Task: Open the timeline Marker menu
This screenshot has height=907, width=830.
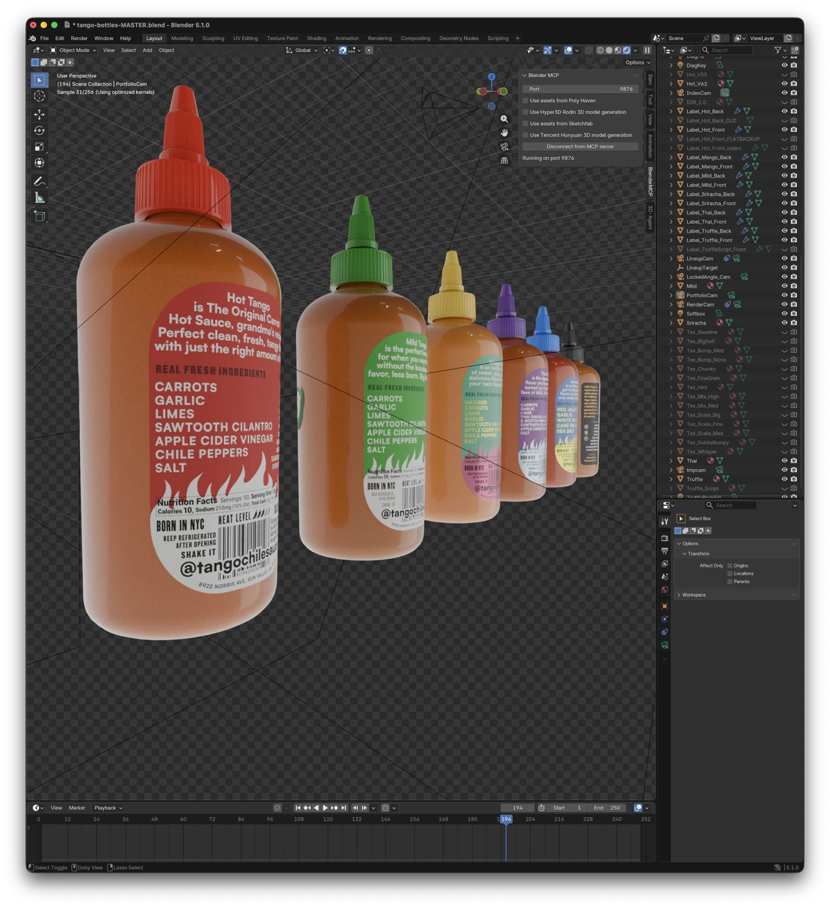Action: click(77, 808)
